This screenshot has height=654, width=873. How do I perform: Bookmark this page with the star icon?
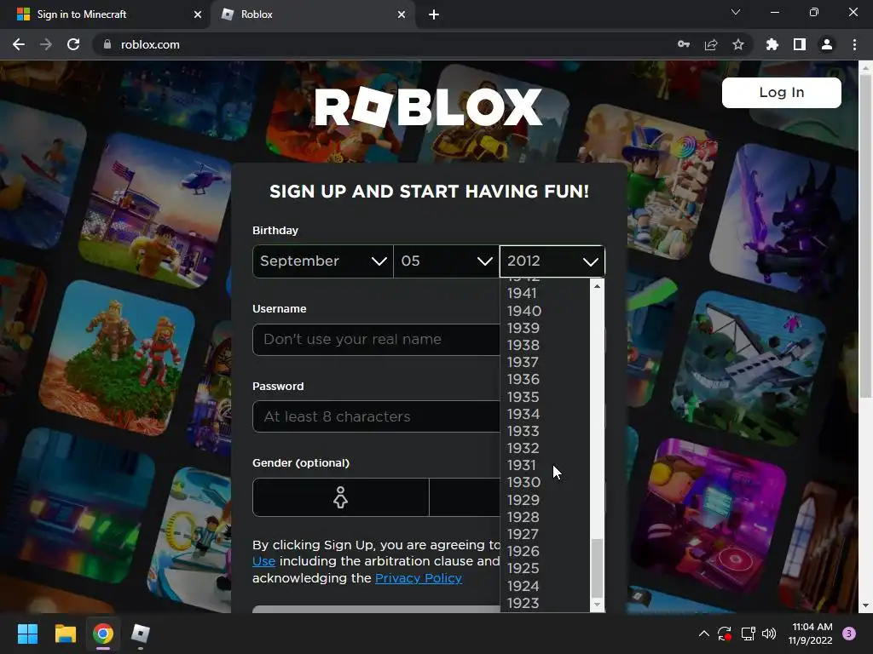[738, 44]
